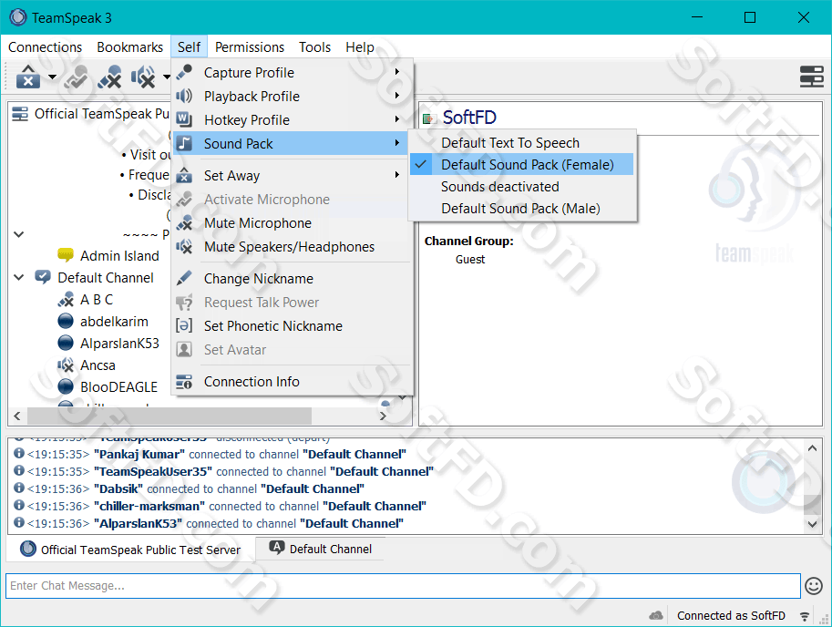Open Connection Info from Self menu
The height and width of the screenshot is (627, 832).
[291, 382]
